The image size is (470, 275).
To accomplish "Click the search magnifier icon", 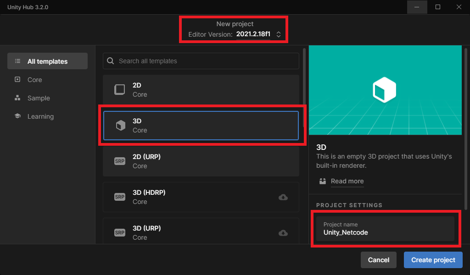I will [x=110, y=61].
